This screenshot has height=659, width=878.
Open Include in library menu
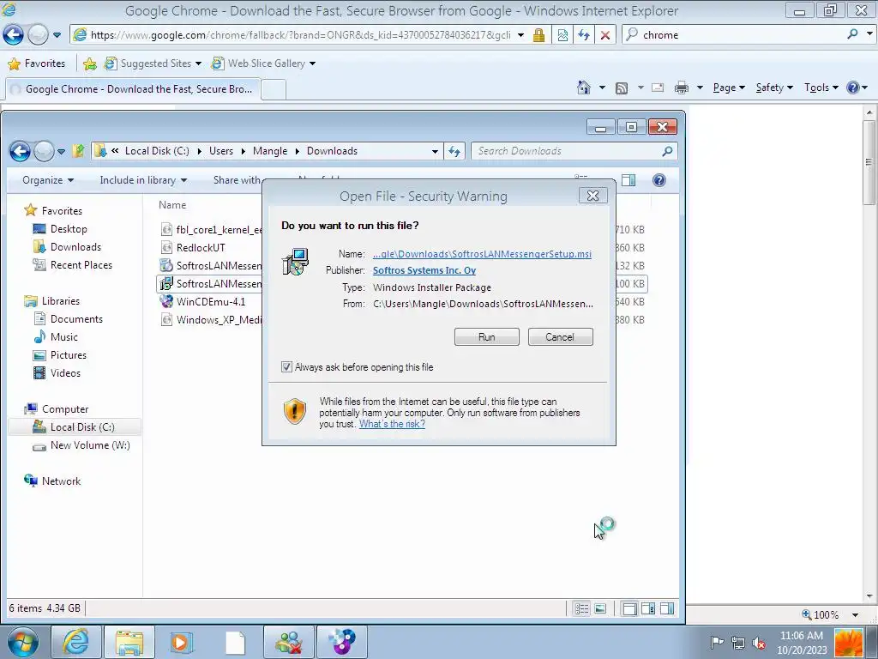[x=143, y=180]
